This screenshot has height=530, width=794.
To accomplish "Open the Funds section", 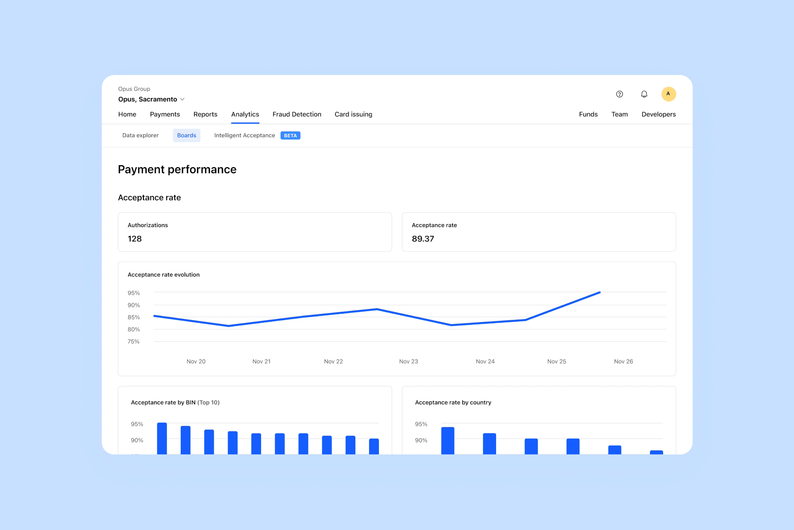I will [588, 114].
